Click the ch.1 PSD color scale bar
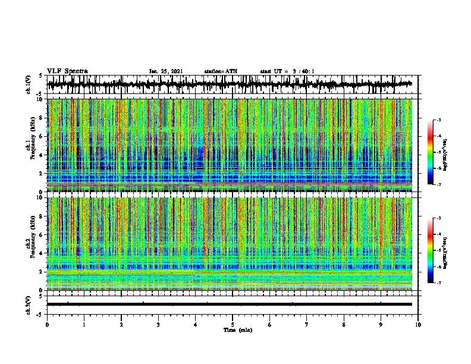Image resolution: width=471 pixels, height=364 pixels. 430,152
